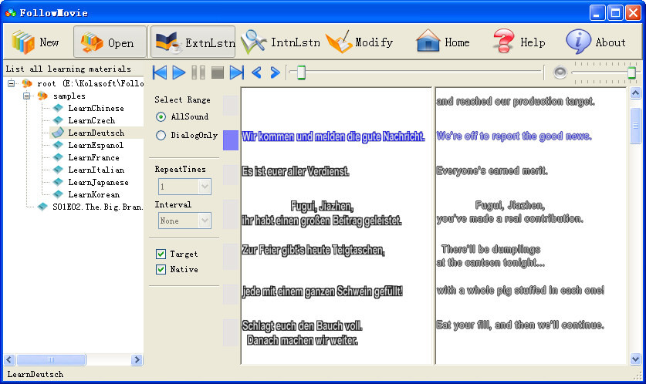Viewport: 646px width, 384px height.
Task: Select LearnFrance in the materials tree
Action: [93, 157]
